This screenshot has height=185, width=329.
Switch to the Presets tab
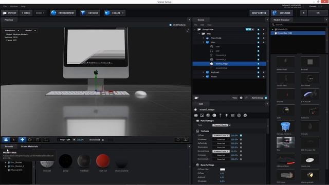(x=9, y=146)
